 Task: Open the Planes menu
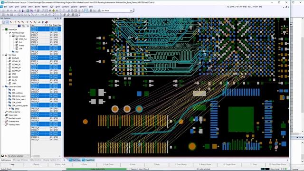click(x=45, y=7)
